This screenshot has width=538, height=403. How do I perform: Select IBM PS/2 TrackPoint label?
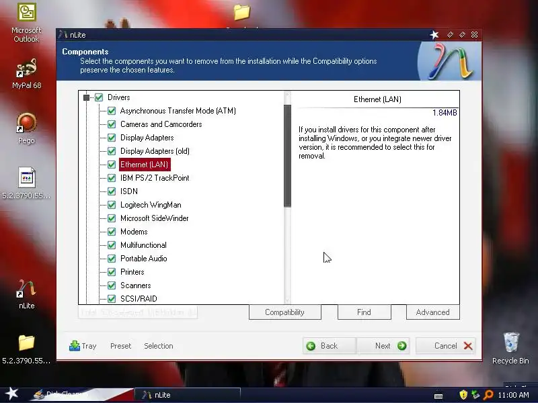(x=155, y=178)
